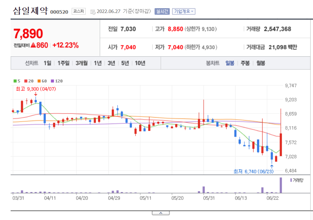Click the 코스피 market badge
The width and height of the screenshot is (313, 220).
79,11
